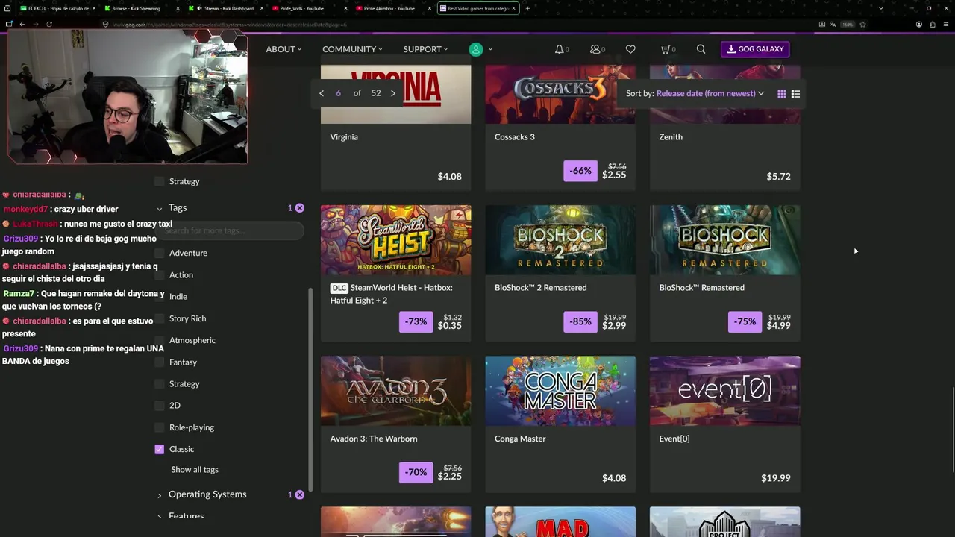Open the shopping cart icon
955x537 pixels.
point(666,49)
